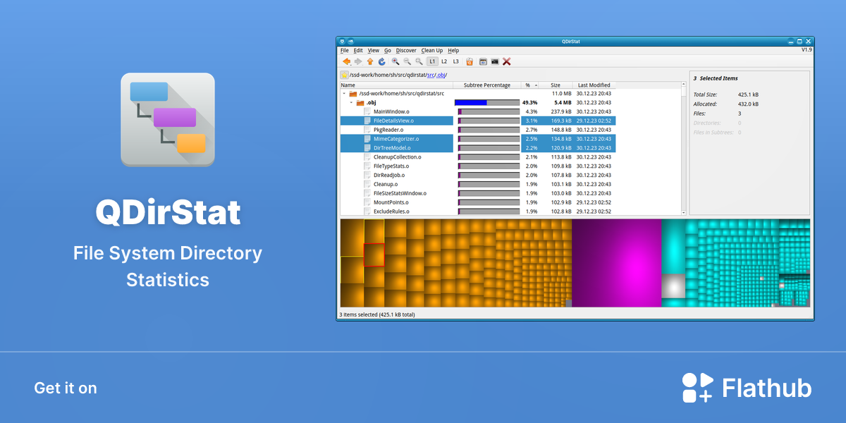Reset the treemap zoom with the third magnifier
The image size is (846, 423).
click(419, 61)
